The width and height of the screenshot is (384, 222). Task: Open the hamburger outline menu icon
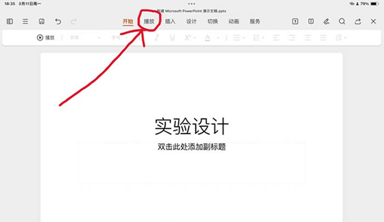pyautogui.click(x=25, y=21)
